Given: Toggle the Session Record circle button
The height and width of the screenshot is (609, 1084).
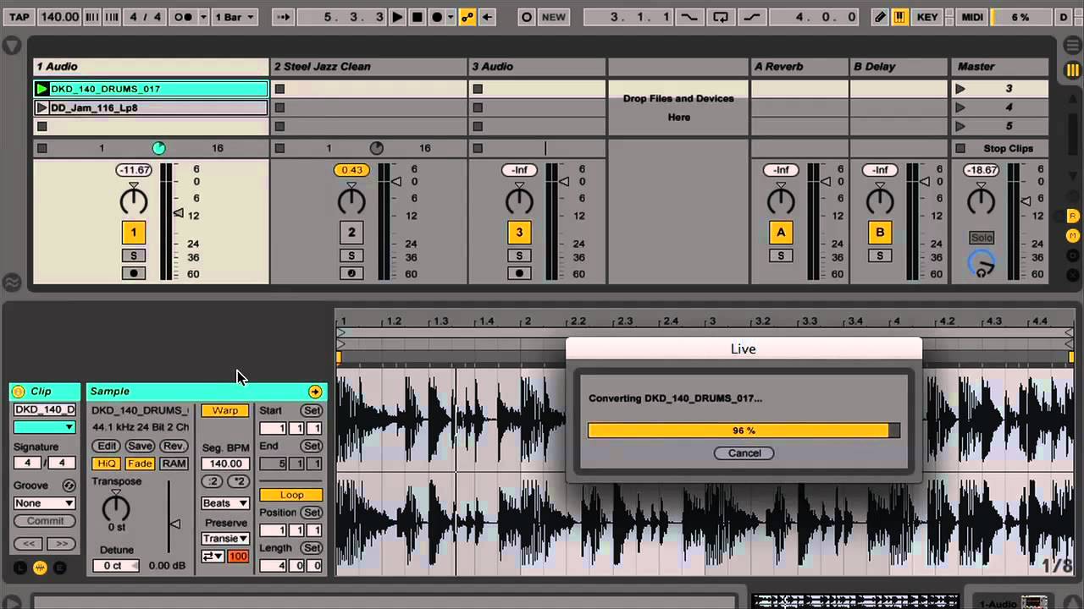Looking at the screenshot, I should [527, 17].
